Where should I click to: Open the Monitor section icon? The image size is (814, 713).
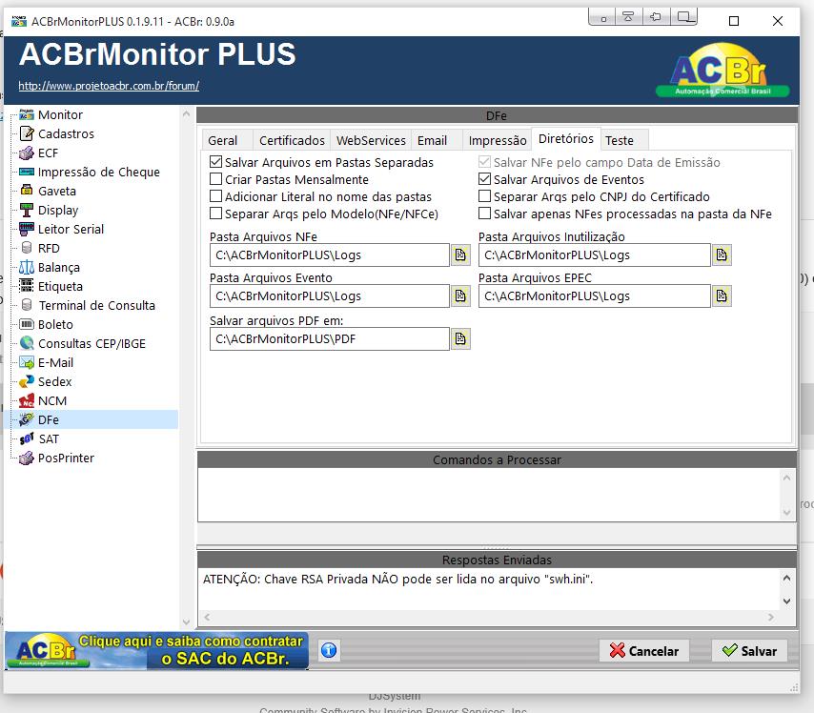click(27, 114)
